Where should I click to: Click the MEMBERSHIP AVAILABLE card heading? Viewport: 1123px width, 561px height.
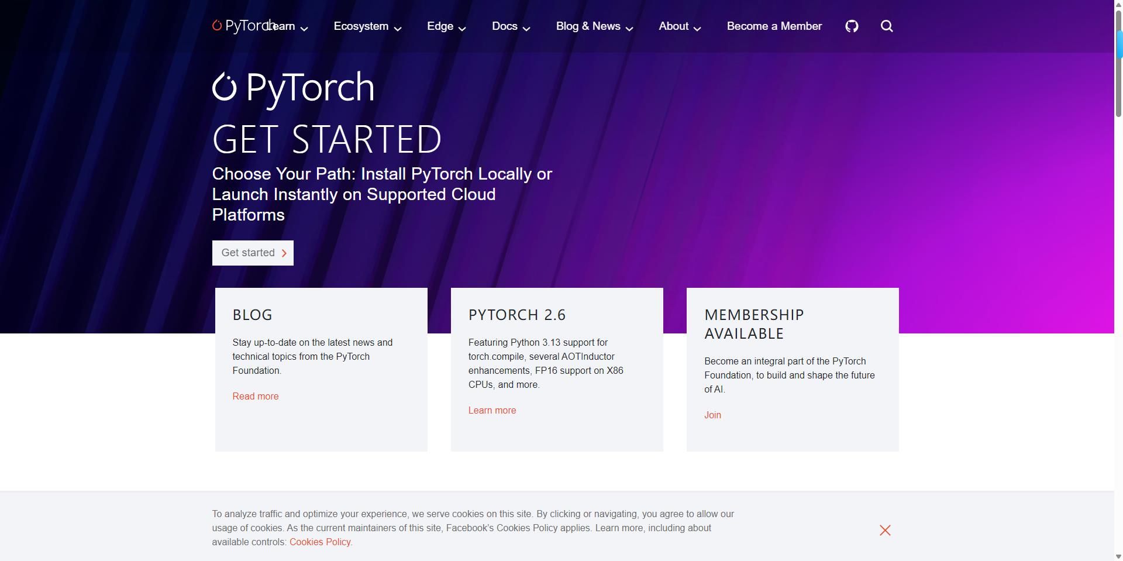pos(754,324)
